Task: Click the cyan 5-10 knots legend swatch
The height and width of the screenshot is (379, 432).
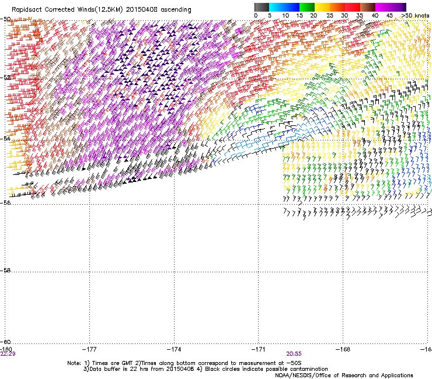Action: pos(277,8)
